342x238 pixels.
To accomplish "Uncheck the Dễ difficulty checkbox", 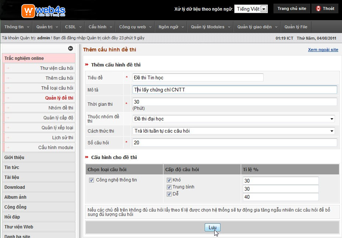I will (169, 194).
